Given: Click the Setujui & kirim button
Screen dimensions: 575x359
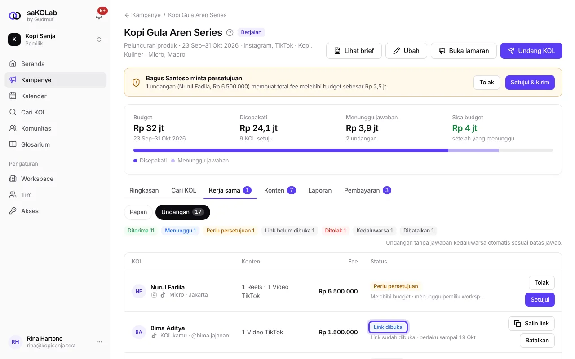Looking at the screenshot, I should (530, 83).
